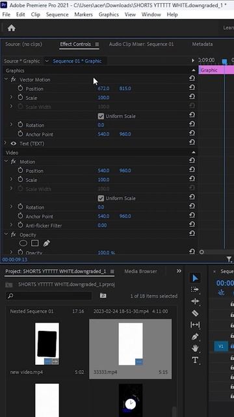Toggle show/hide timeline view arrow
The width and height of the screenshot is (234, 417).
click(193, 61)
